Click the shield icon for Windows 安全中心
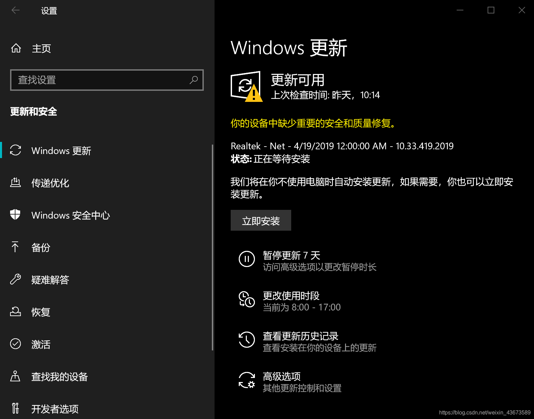This screenshot has height=419, width=534. pyautogui.click(x=15, y=215)
